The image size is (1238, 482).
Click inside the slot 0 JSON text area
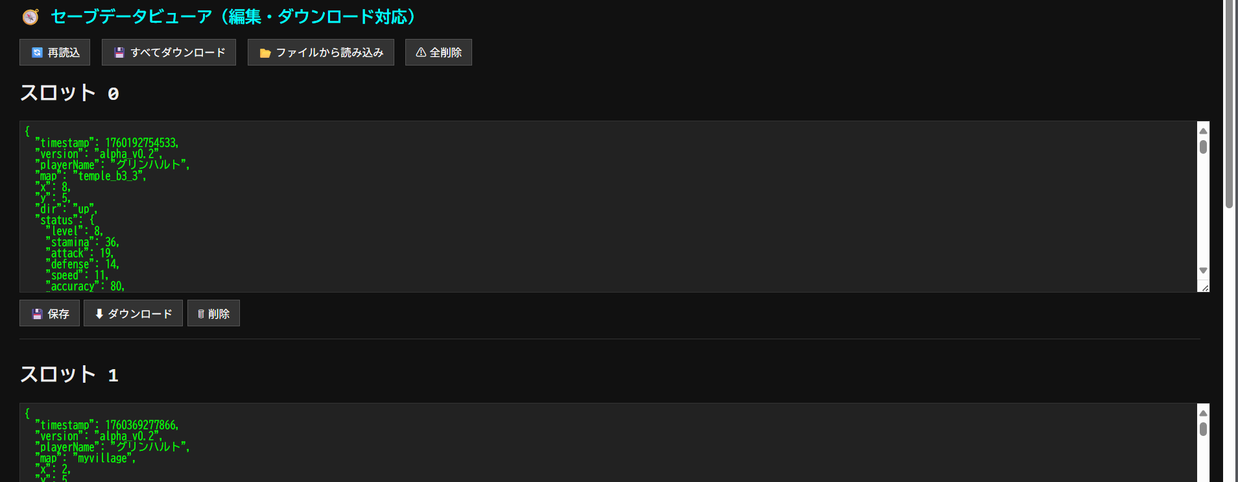584,206
